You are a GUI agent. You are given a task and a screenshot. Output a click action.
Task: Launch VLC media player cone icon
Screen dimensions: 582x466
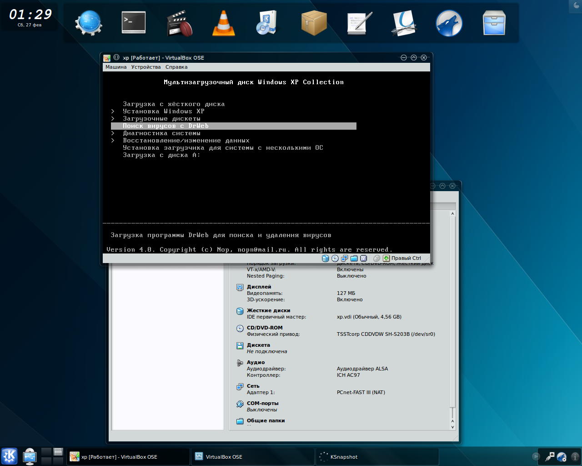[224, 23]
